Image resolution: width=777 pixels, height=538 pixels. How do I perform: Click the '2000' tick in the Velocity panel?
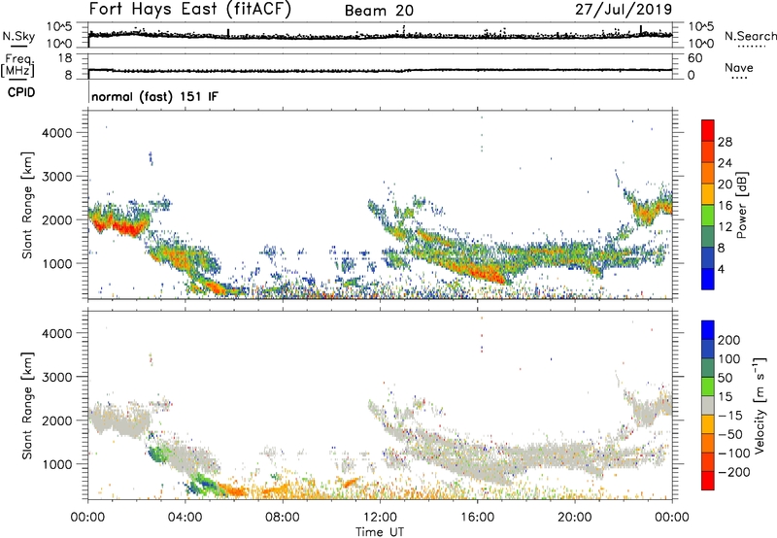(x=56, y=420)
